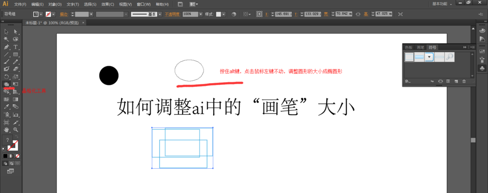Select the Column Graph tool

15,115
